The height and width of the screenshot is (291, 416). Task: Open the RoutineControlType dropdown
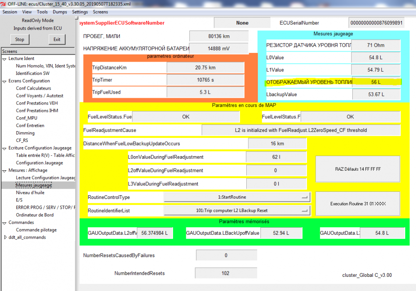[237, 197]
